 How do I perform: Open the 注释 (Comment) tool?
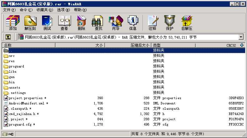click(152, 23)
